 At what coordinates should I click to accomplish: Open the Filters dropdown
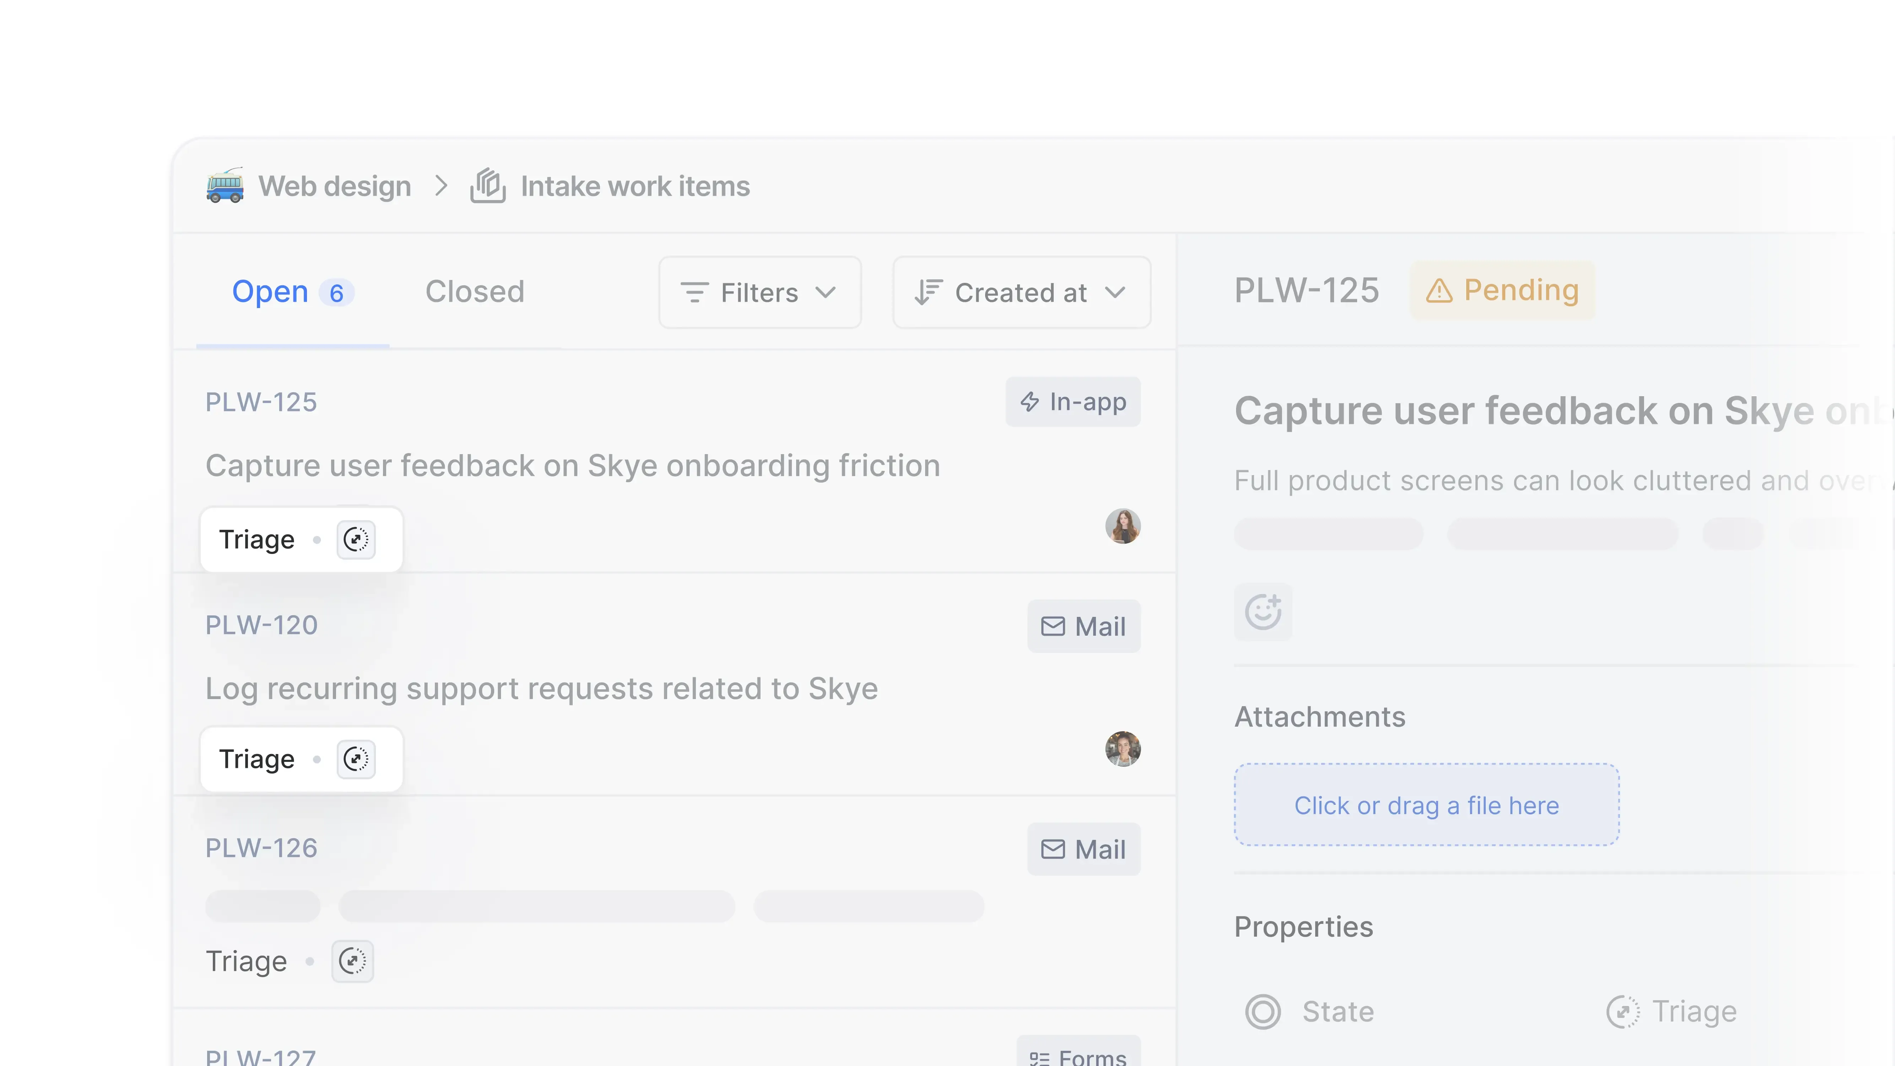coord(759,293)
